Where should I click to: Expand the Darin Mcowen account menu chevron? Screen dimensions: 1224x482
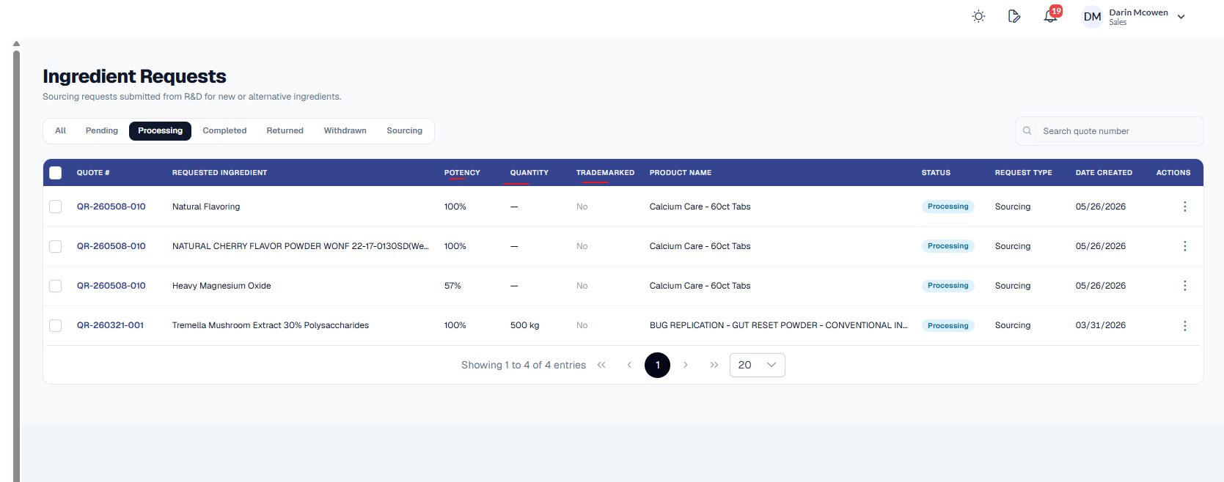click(1181, 17)
